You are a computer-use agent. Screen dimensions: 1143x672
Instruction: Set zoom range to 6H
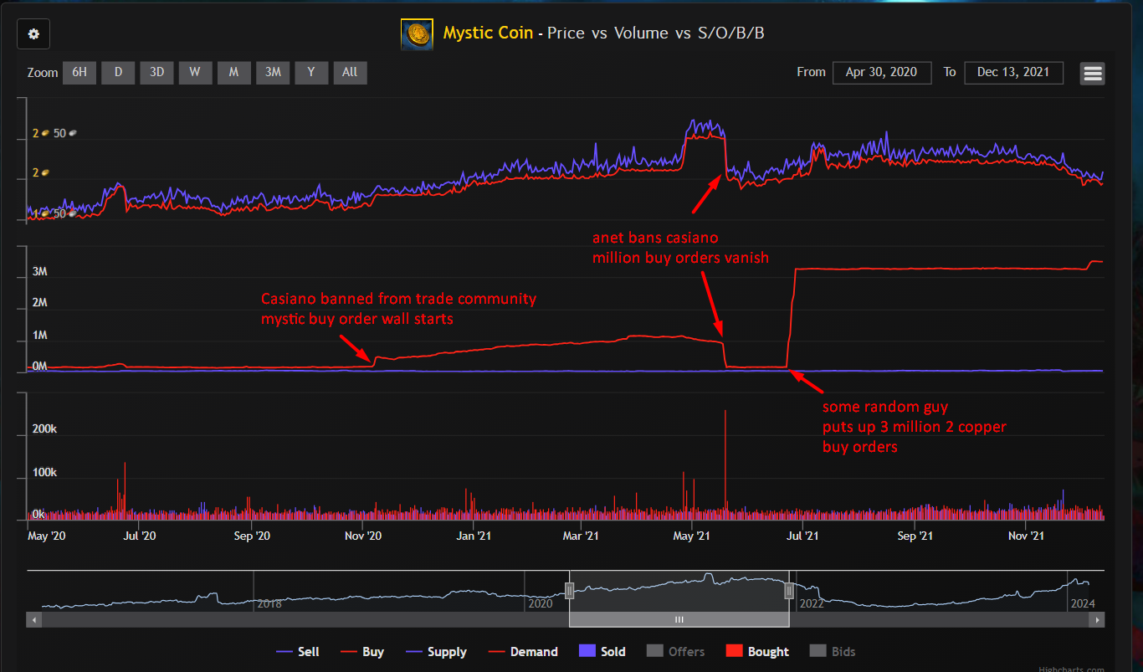tap(79, 73)
